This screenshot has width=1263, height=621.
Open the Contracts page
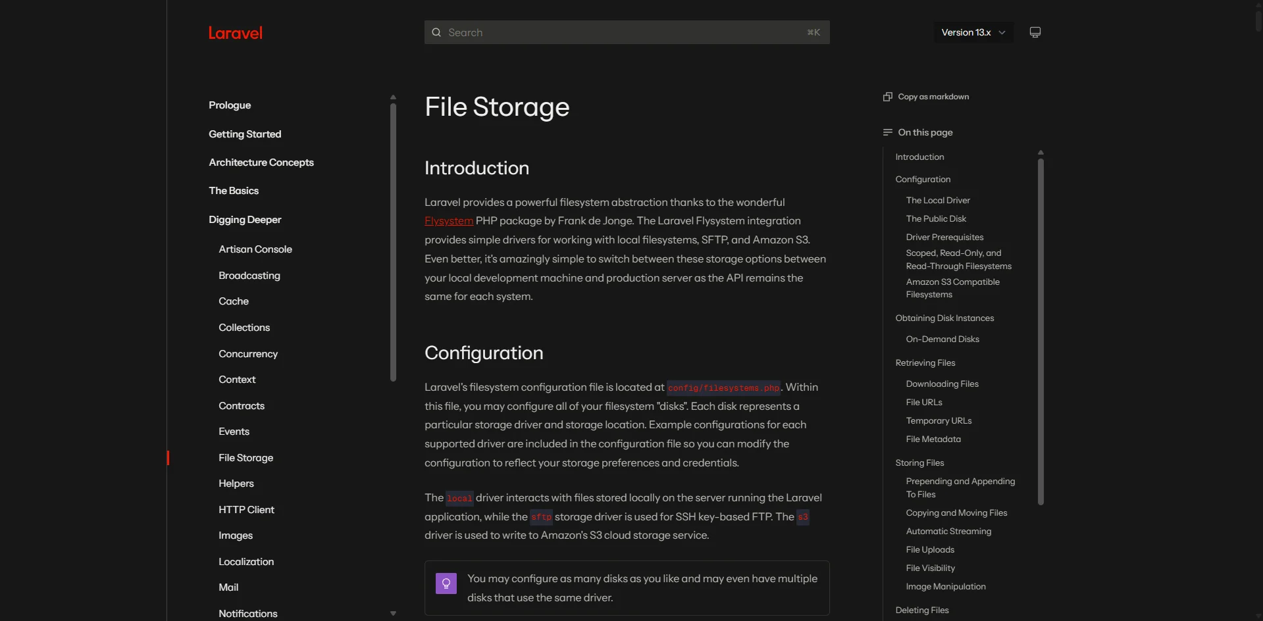(x=242, y=406)
